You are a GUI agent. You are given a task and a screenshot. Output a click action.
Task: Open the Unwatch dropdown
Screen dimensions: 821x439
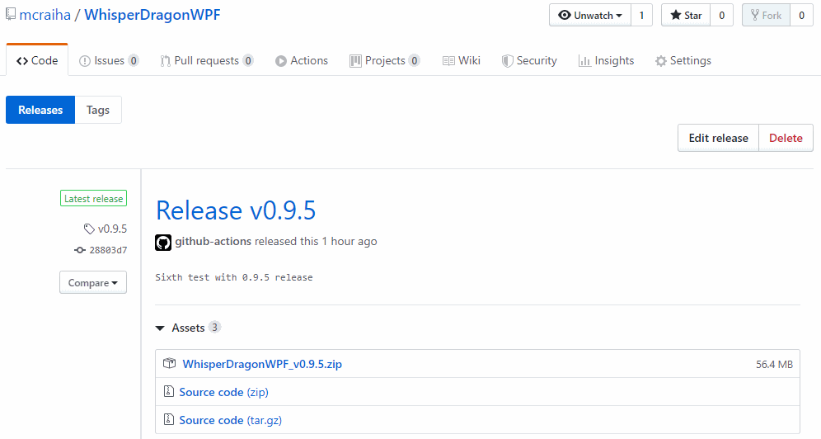tap(590, 15)
